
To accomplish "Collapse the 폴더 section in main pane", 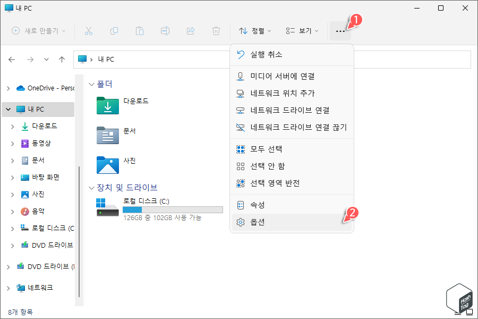I will [x=91, y=84].
